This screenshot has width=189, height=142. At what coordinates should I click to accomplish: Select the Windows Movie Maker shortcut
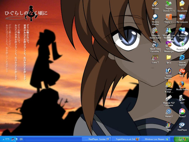(x=155, y=33)
